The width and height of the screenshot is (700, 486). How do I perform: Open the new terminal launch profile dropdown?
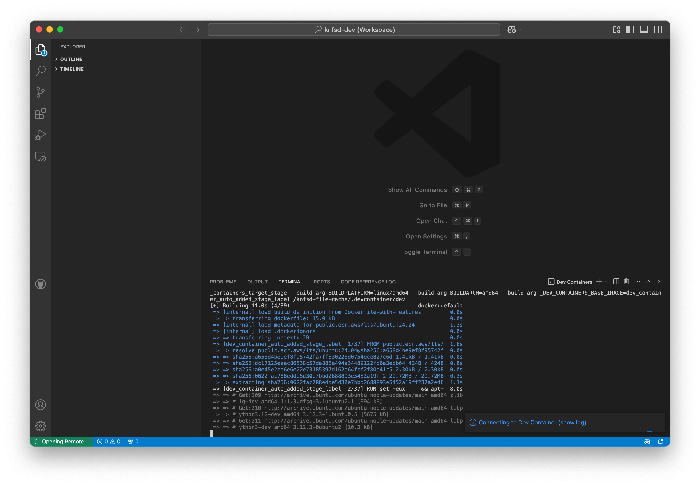coord(606,282)
